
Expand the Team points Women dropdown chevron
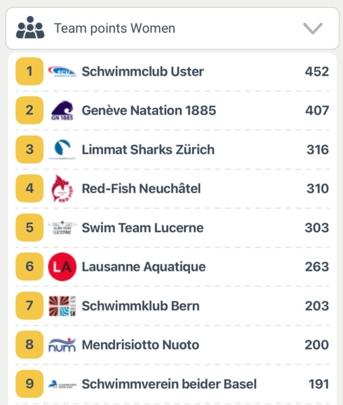click(313, 28)
